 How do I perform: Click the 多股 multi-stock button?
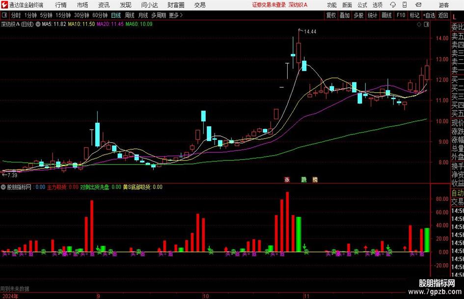click(x=358, y=15)
